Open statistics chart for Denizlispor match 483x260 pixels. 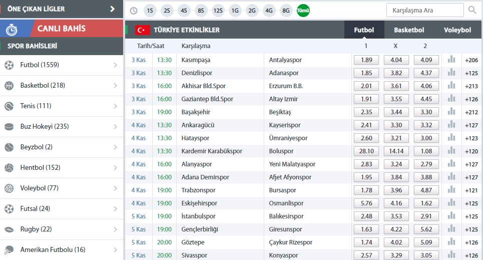point(451,72)
